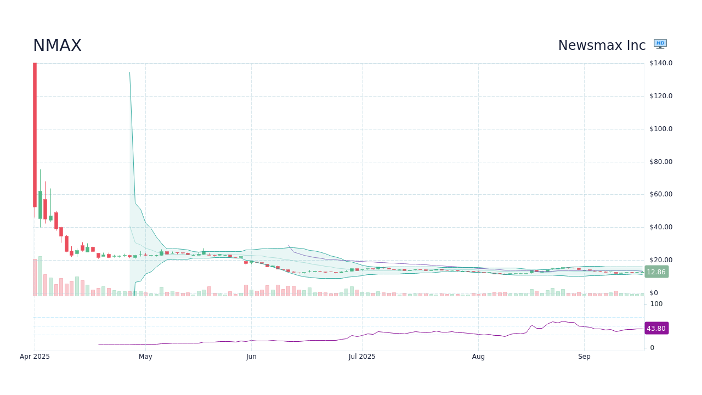Select the Sep axis tab label
This screenshot has width=702, height=395.
pyautogui.click(x=583, y=356)
